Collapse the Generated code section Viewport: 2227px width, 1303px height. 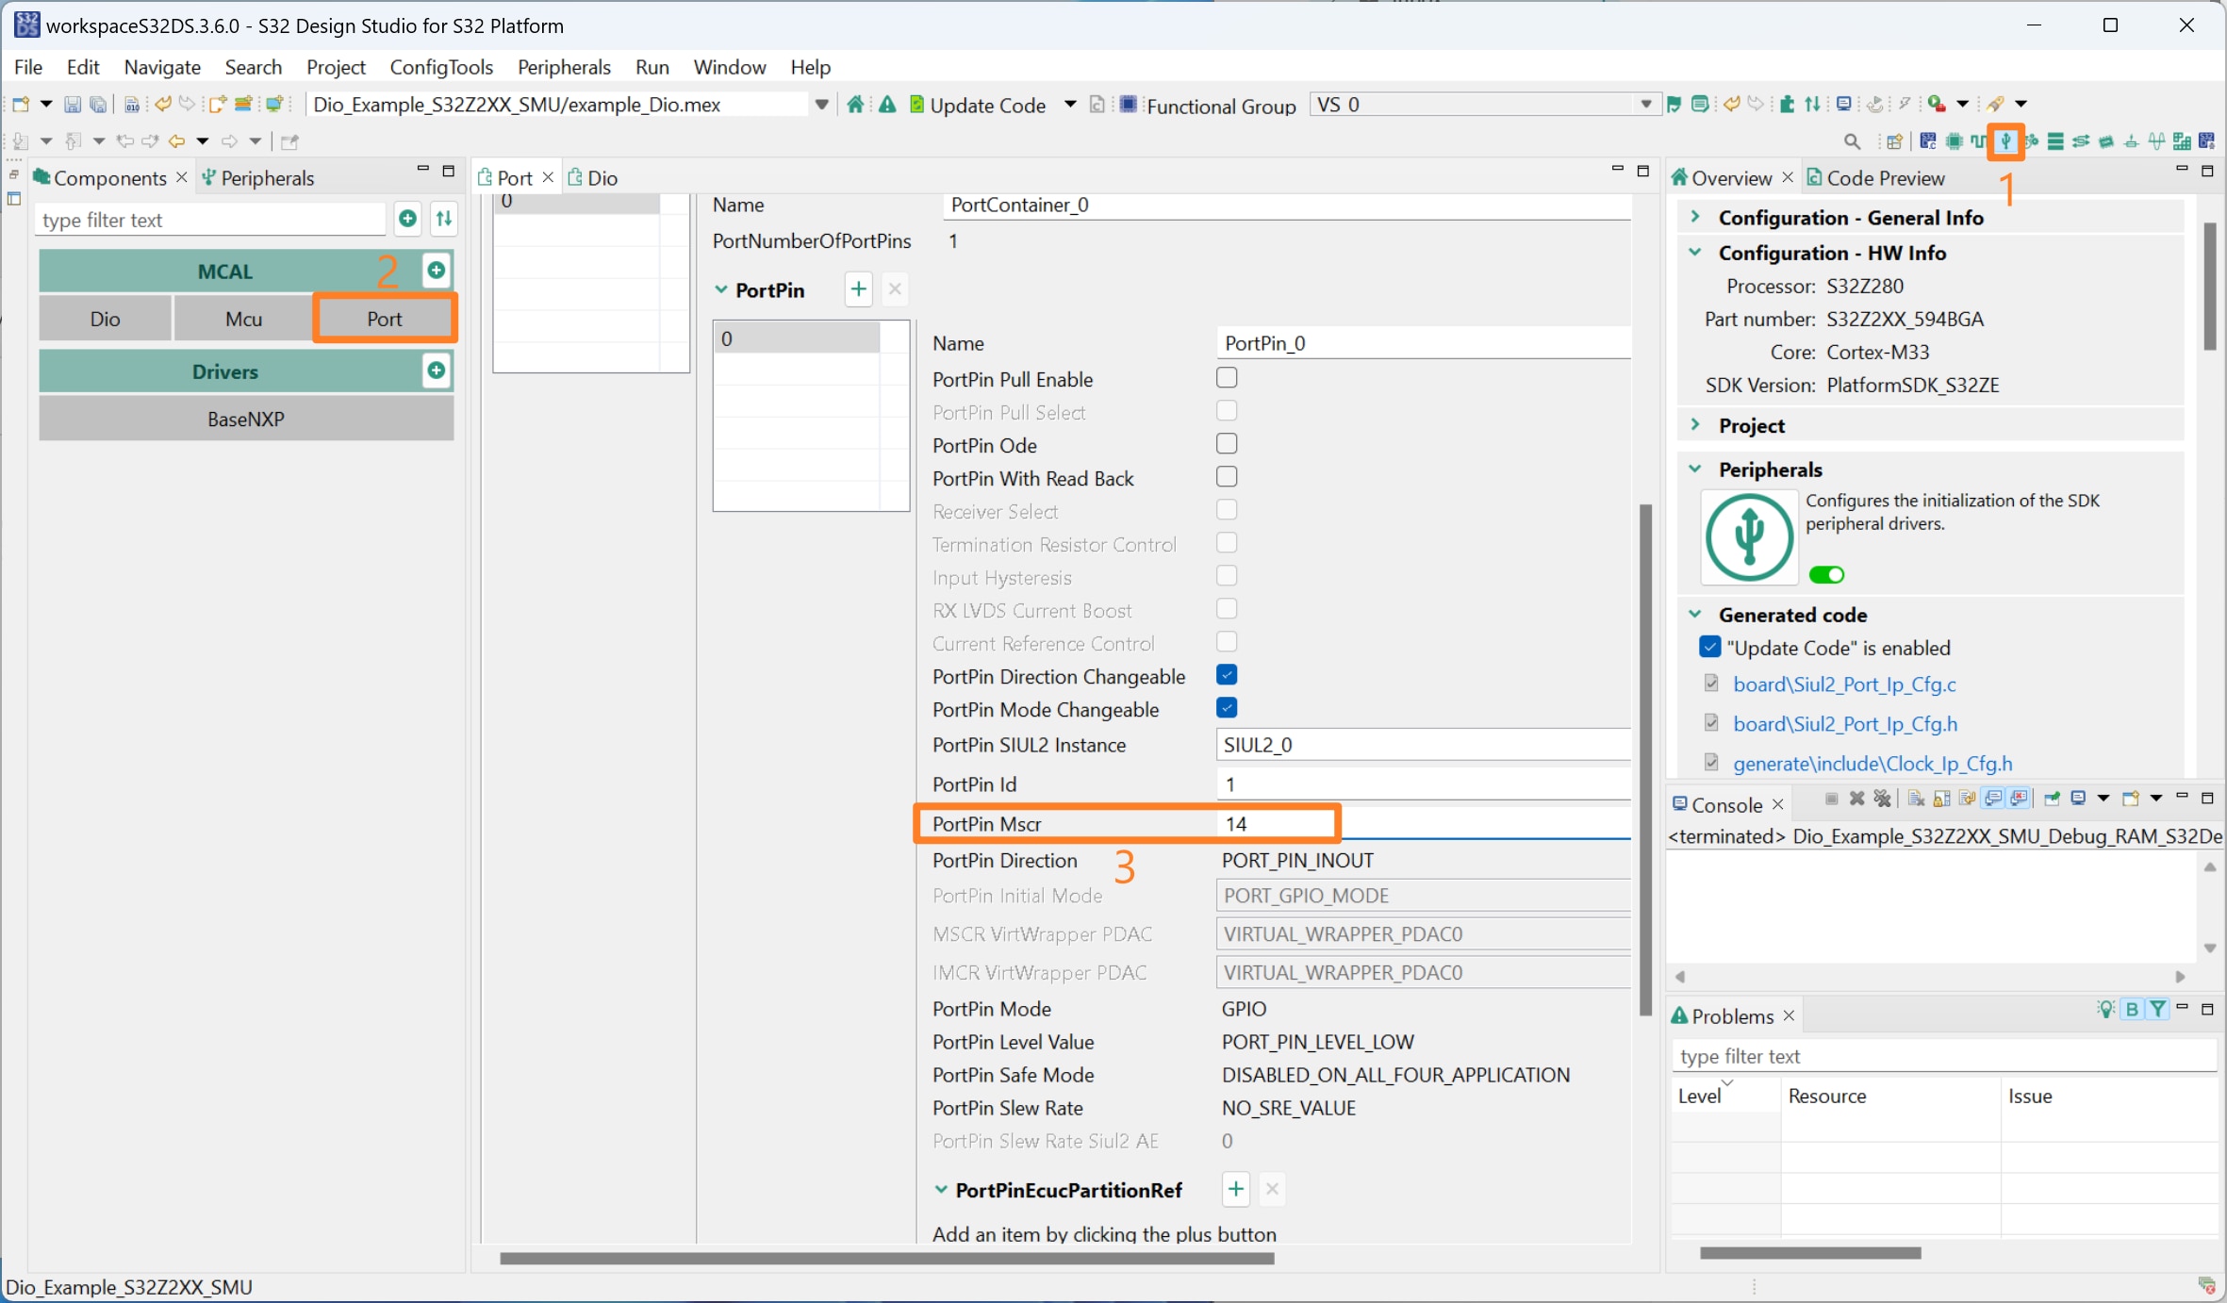tap(1695, 615)
